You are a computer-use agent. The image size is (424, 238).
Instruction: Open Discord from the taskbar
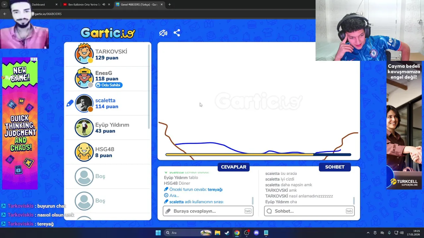(x=256, y=233)
